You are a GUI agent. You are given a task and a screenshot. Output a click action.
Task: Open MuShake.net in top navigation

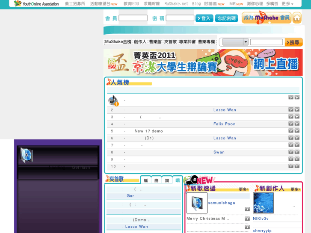click(176, 3)
